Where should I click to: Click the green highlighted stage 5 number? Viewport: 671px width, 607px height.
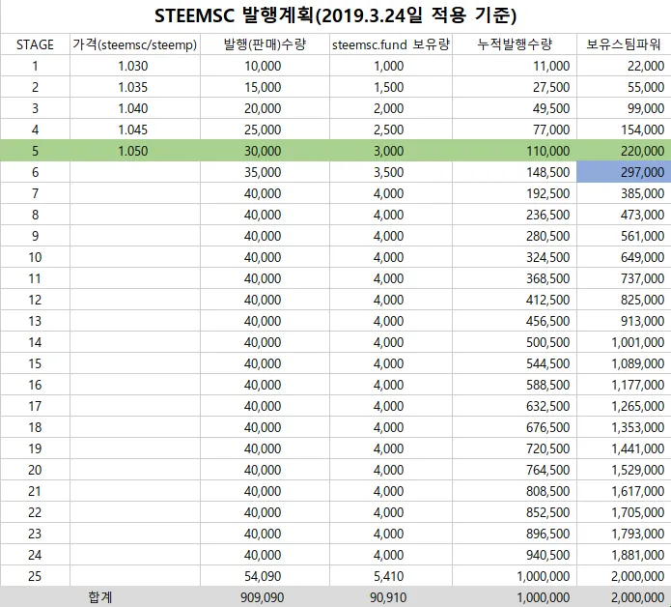coord(35,151)
